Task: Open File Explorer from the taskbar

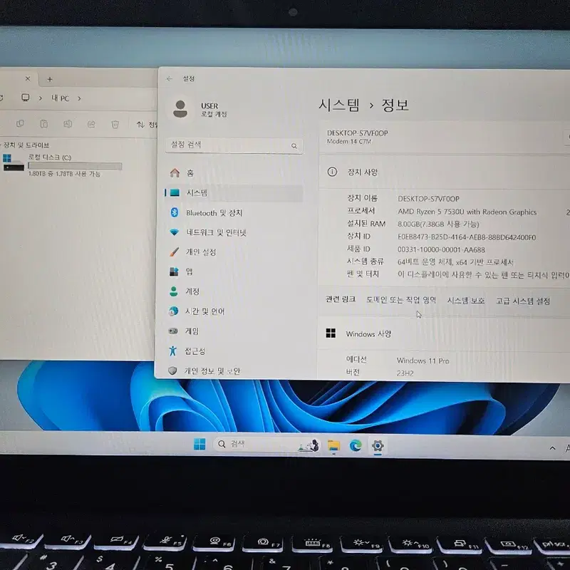Action: point(333,445)
